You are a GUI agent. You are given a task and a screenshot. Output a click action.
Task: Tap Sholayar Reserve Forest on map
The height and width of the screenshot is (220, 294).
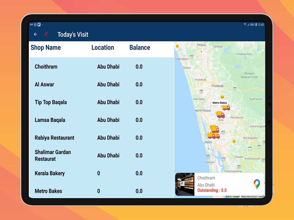249,75
